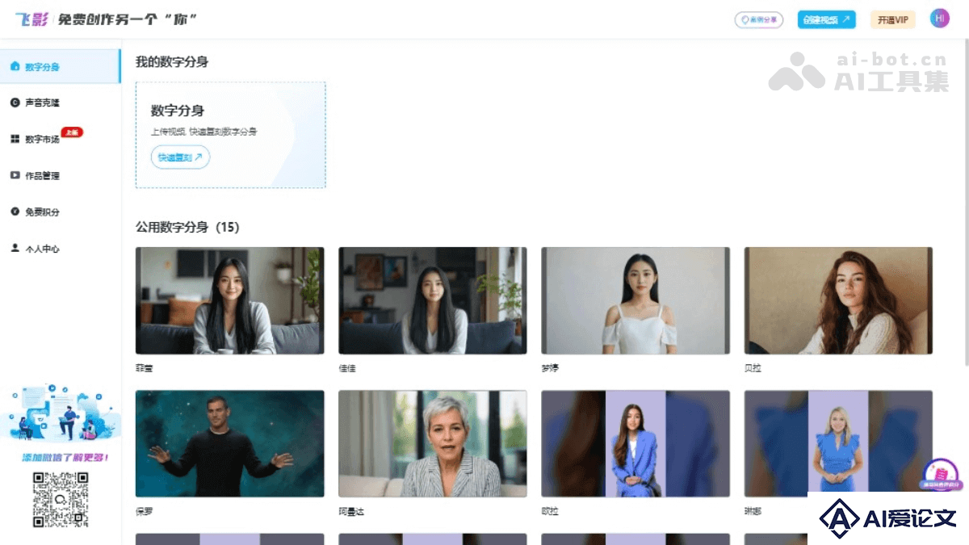The height and width of the screenshot is (545, 969).
Task: Click the voice clone icon beside 声音克隆
Action: coord(15,103)
